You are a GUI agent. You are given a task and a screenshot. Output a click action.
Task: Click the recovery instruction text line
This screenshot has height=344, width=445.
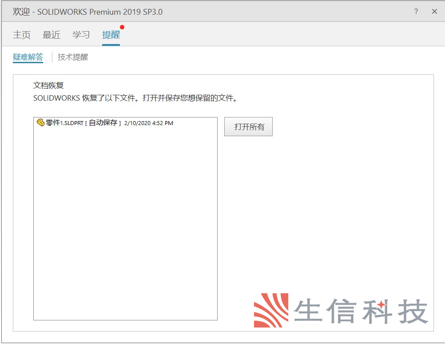pyautogui.click(x=135, y=98)
